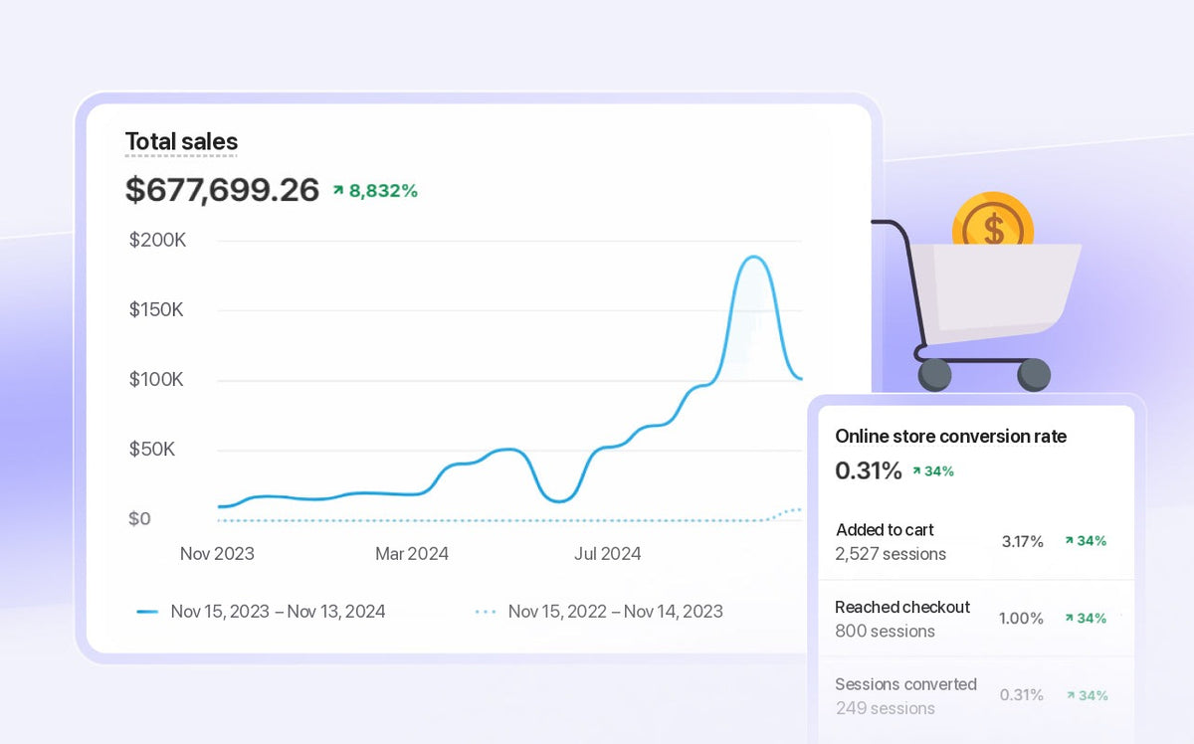
Task: Click the Sessions converted 34% arrow
Action: coord(1071,695)
